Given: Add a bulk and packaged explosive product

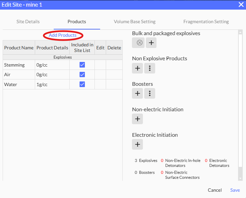Looking at the screenshot, I should point(151,43).
